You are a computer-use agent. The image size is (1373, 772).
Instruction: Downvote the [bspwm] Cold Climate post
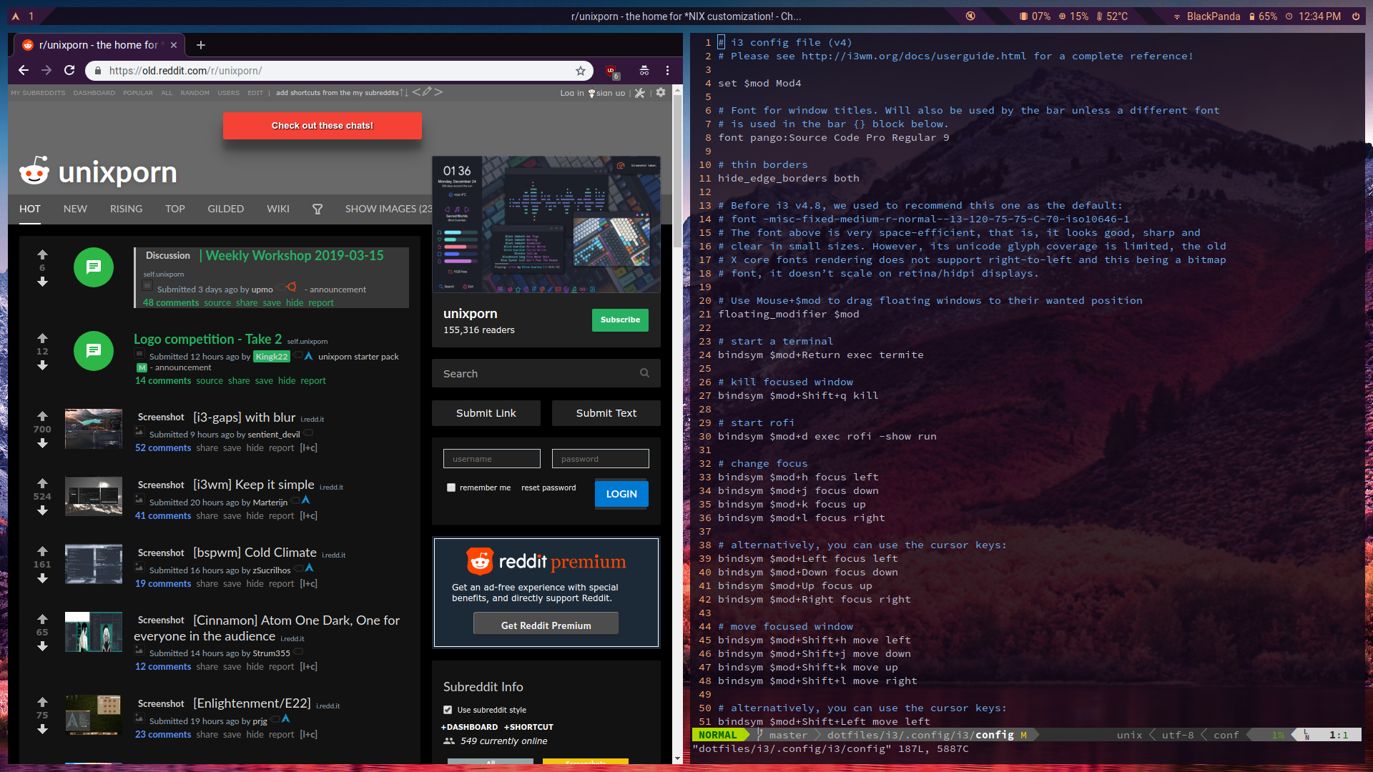point(42,579)
